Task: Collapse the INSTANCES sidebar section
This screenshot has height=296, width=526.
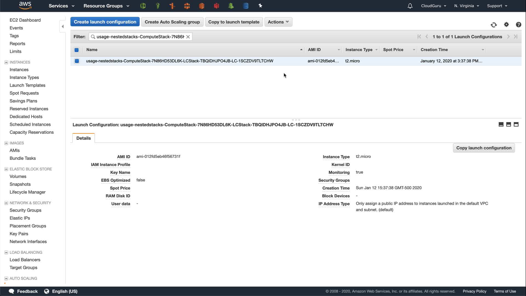Action: [x=6, y=62]
